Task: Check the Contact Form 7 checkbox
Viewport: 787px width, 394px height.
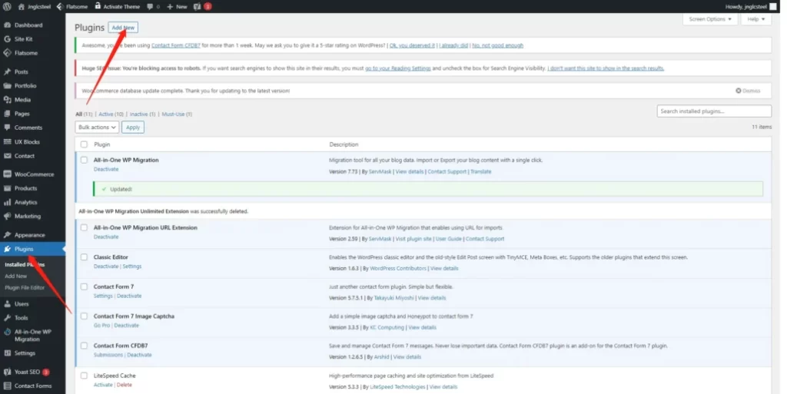Action: 84,286
